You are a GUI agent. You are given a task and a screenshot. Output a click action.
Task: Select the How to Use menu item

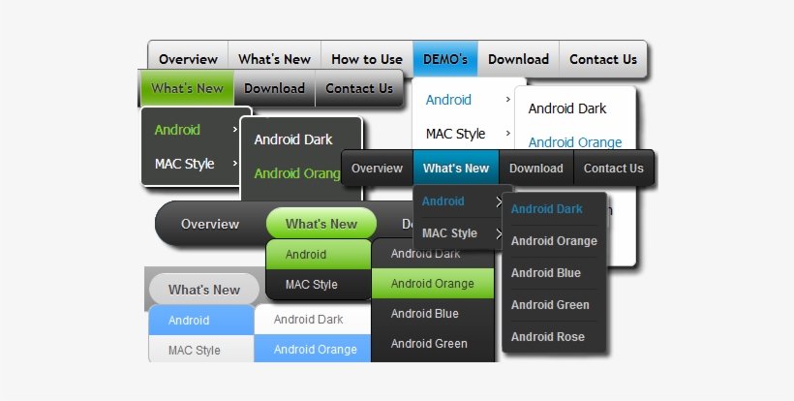367,59
